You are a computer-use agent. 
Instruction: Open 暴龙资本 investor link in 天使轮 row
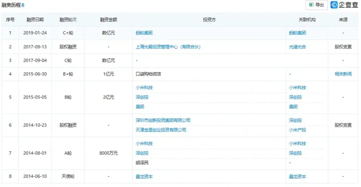coord(144,177)
